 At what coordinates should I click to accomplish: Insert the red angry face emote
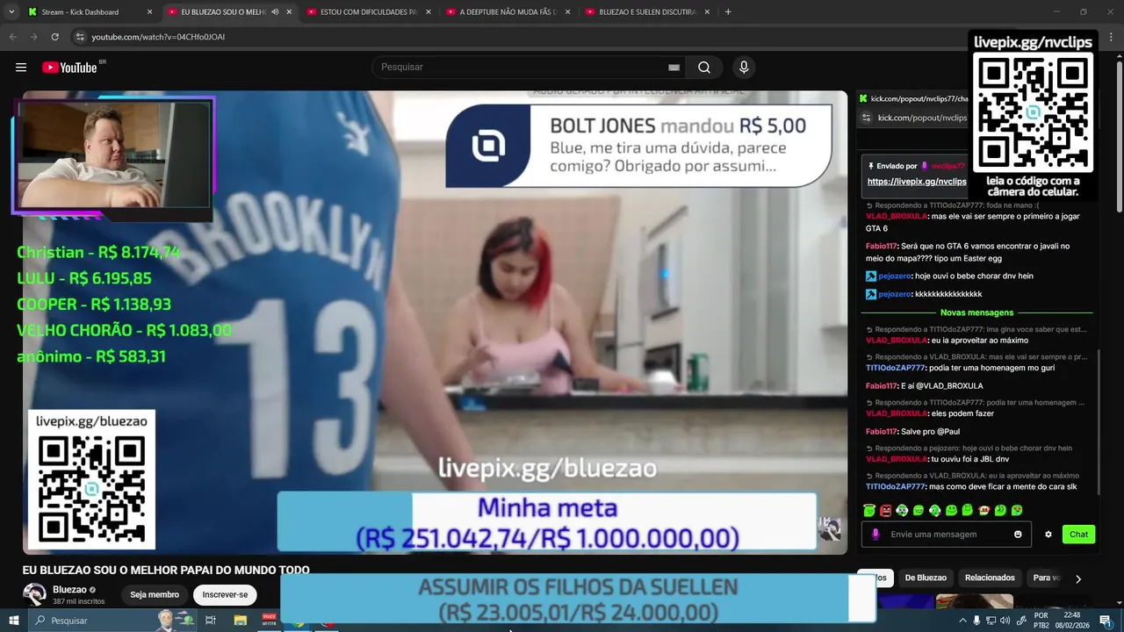pos(885,510)
